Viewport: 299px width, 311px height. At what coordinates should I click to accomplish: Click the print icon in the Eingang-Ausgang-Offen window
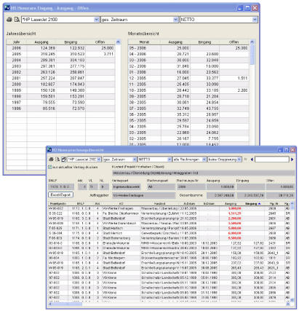(9, 20)
